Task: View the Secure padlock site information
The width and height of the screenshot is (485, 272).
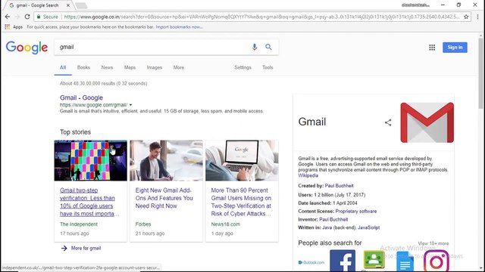Action: coord(48,17)
